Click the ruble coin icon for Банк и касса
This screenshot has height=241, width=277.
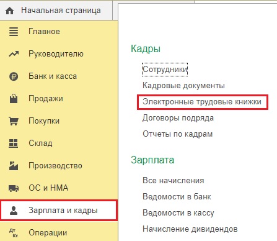(14, 76)
